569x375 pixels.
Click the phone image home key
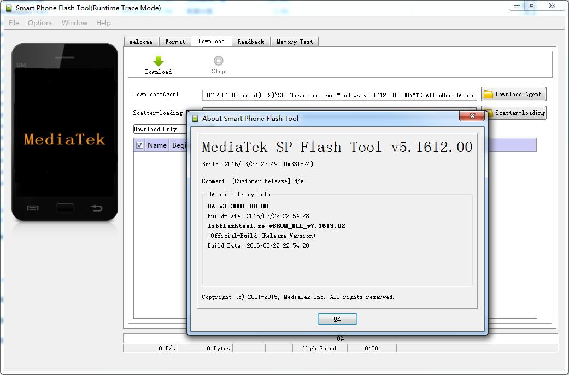coord(64,208)
